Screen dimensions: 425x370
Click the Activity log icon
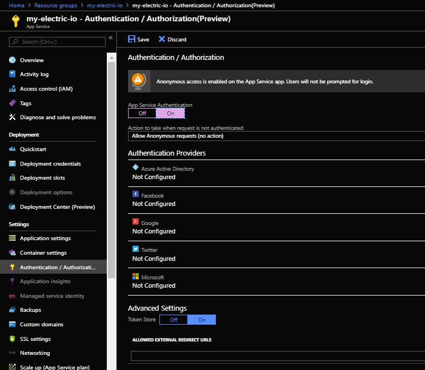(12, 74)
